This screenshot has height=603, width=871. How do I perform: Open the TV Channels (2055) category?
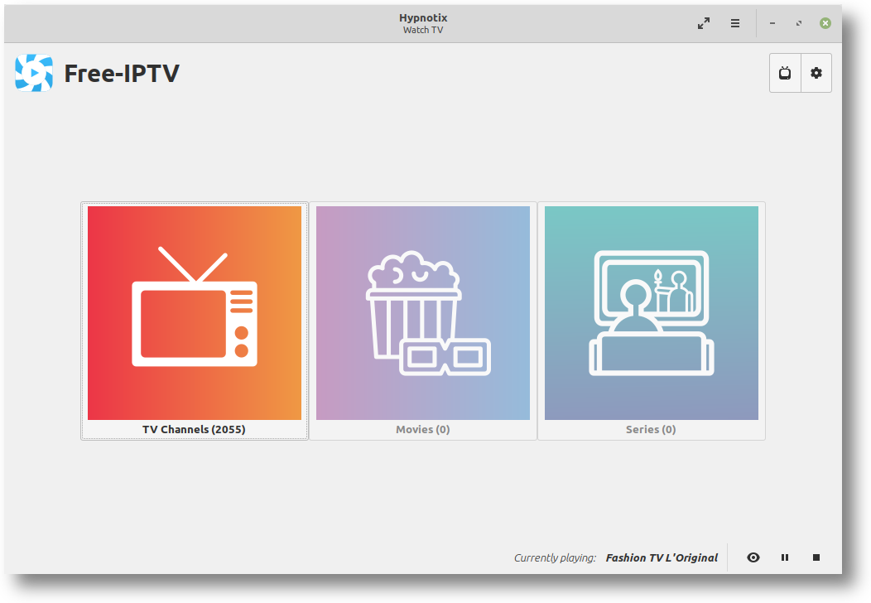195,321
